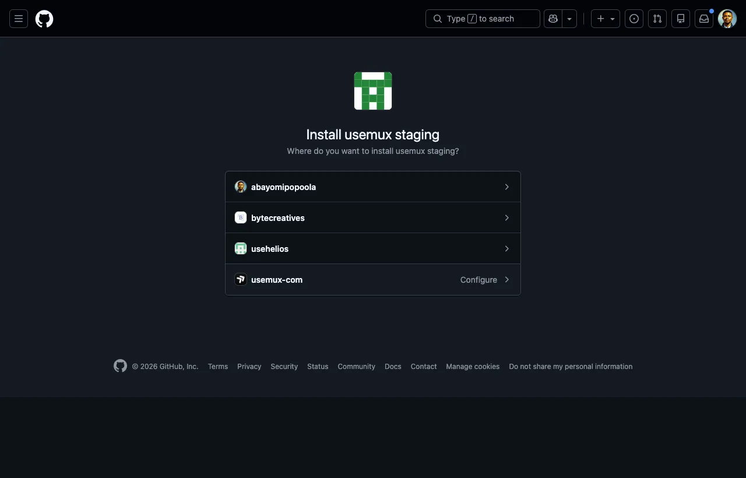Install on bytecreatives organization
The width and height of the screenshot is (746, 478).
pos(373,218)
